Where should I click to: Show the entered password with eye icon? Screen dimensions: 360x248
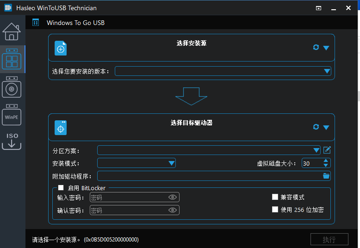pos(173,197)
